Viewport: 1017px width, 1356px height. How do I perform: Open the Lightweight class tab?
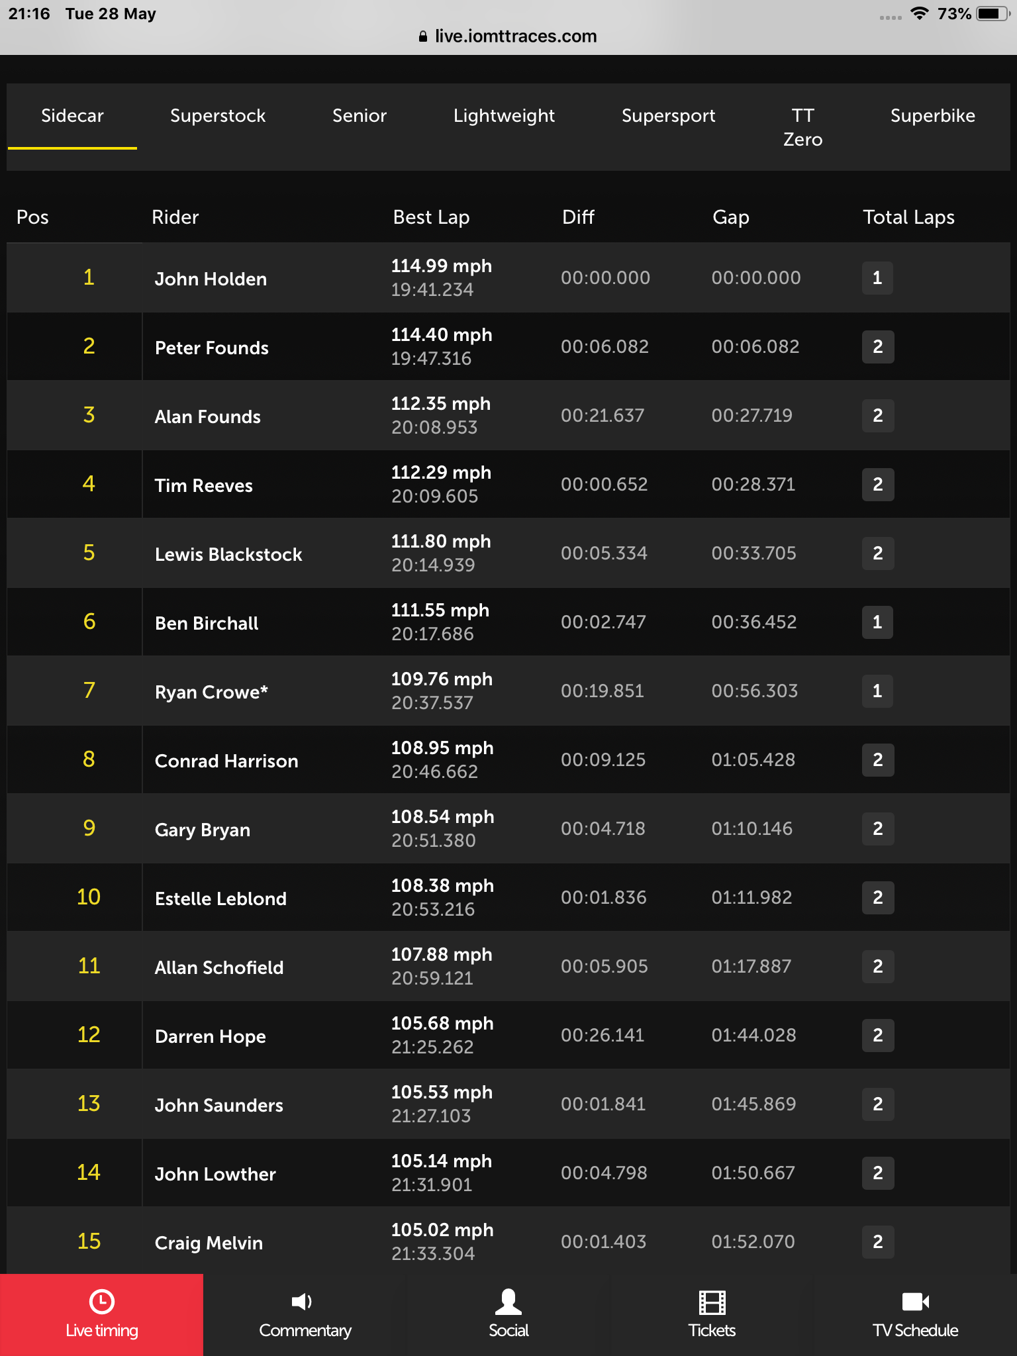504,116
